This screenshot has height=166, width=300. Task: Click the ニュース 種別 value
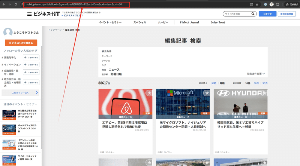tap(114, 70)
